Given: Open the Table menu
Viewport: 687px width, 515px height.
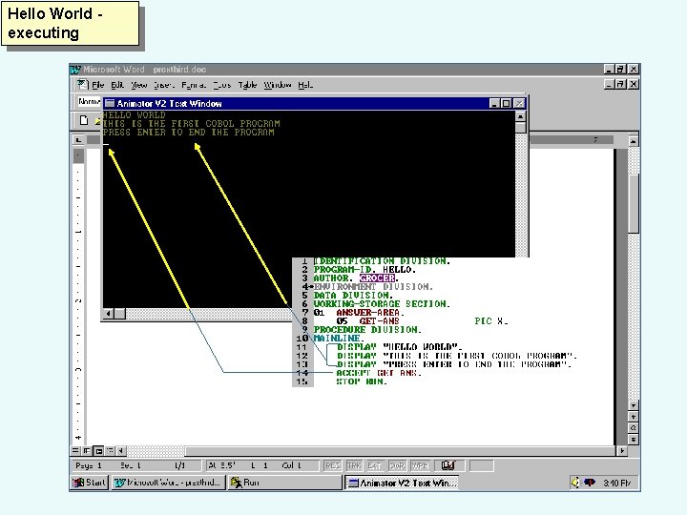Looking at the screenshot, I should (x=247, y=85).
